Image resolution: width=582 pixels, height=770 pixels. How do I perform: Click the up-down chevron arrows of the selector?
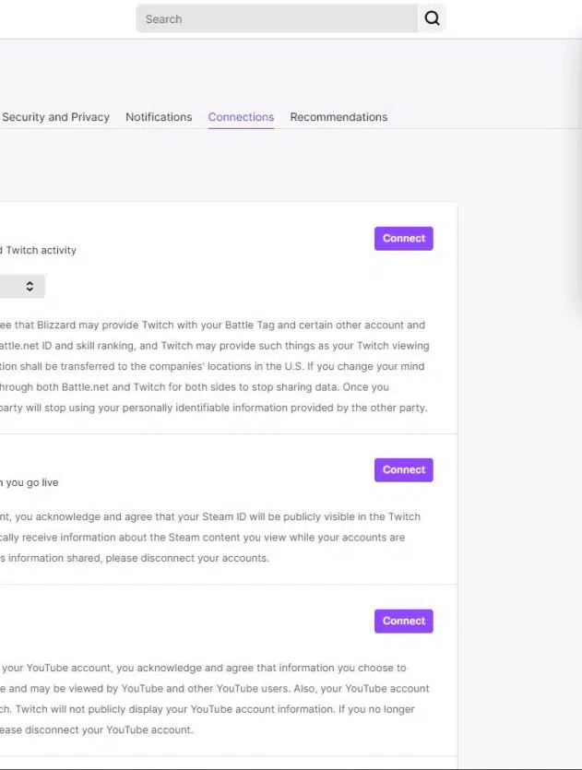[x=30, y=286]
